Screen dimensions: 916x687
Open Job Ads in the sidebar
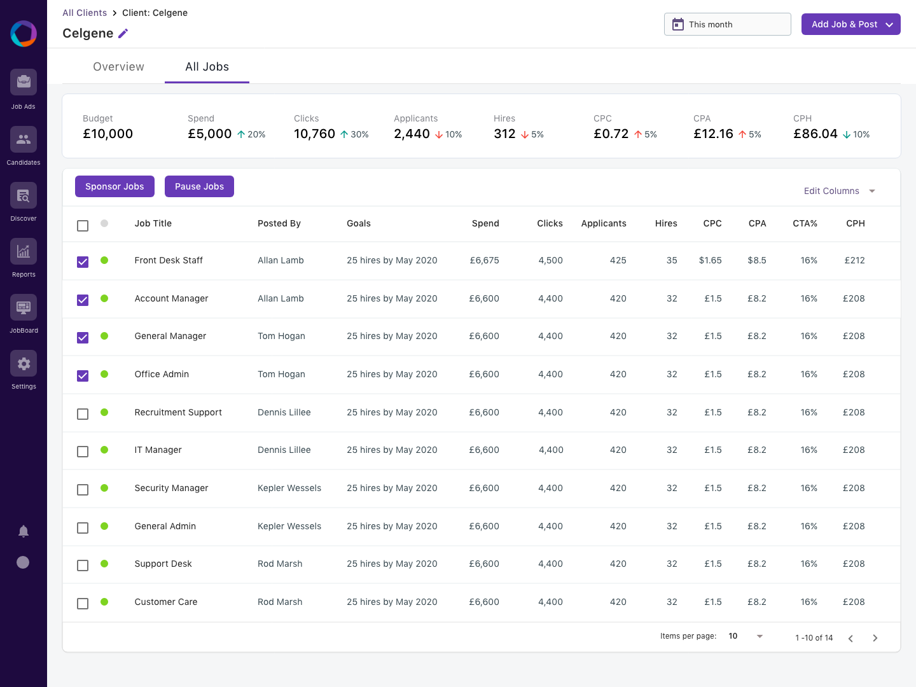[24, 82]
